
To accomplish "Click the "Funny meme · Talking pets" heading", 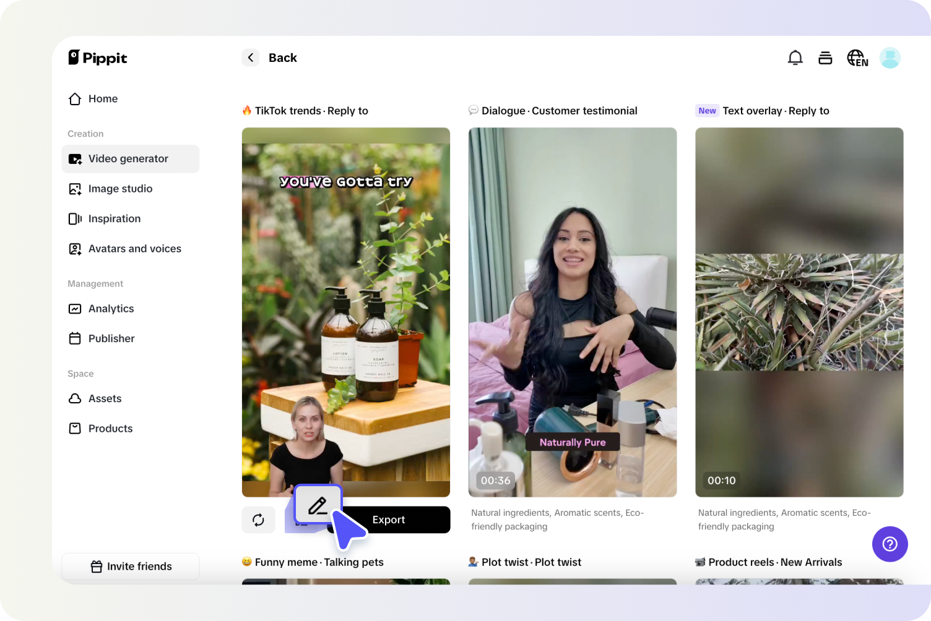I will (x=319, y=562).
